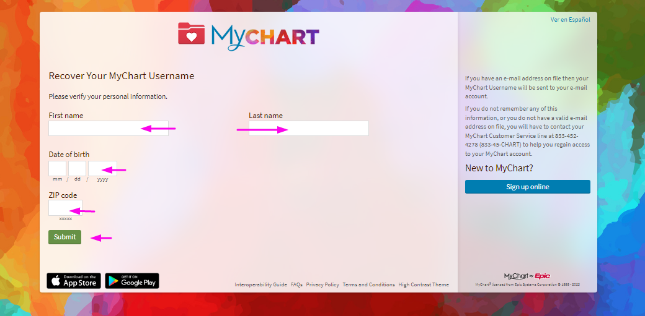645x316 pixels.
Task: Select the mm date of birth box
Action: point(57,169)
